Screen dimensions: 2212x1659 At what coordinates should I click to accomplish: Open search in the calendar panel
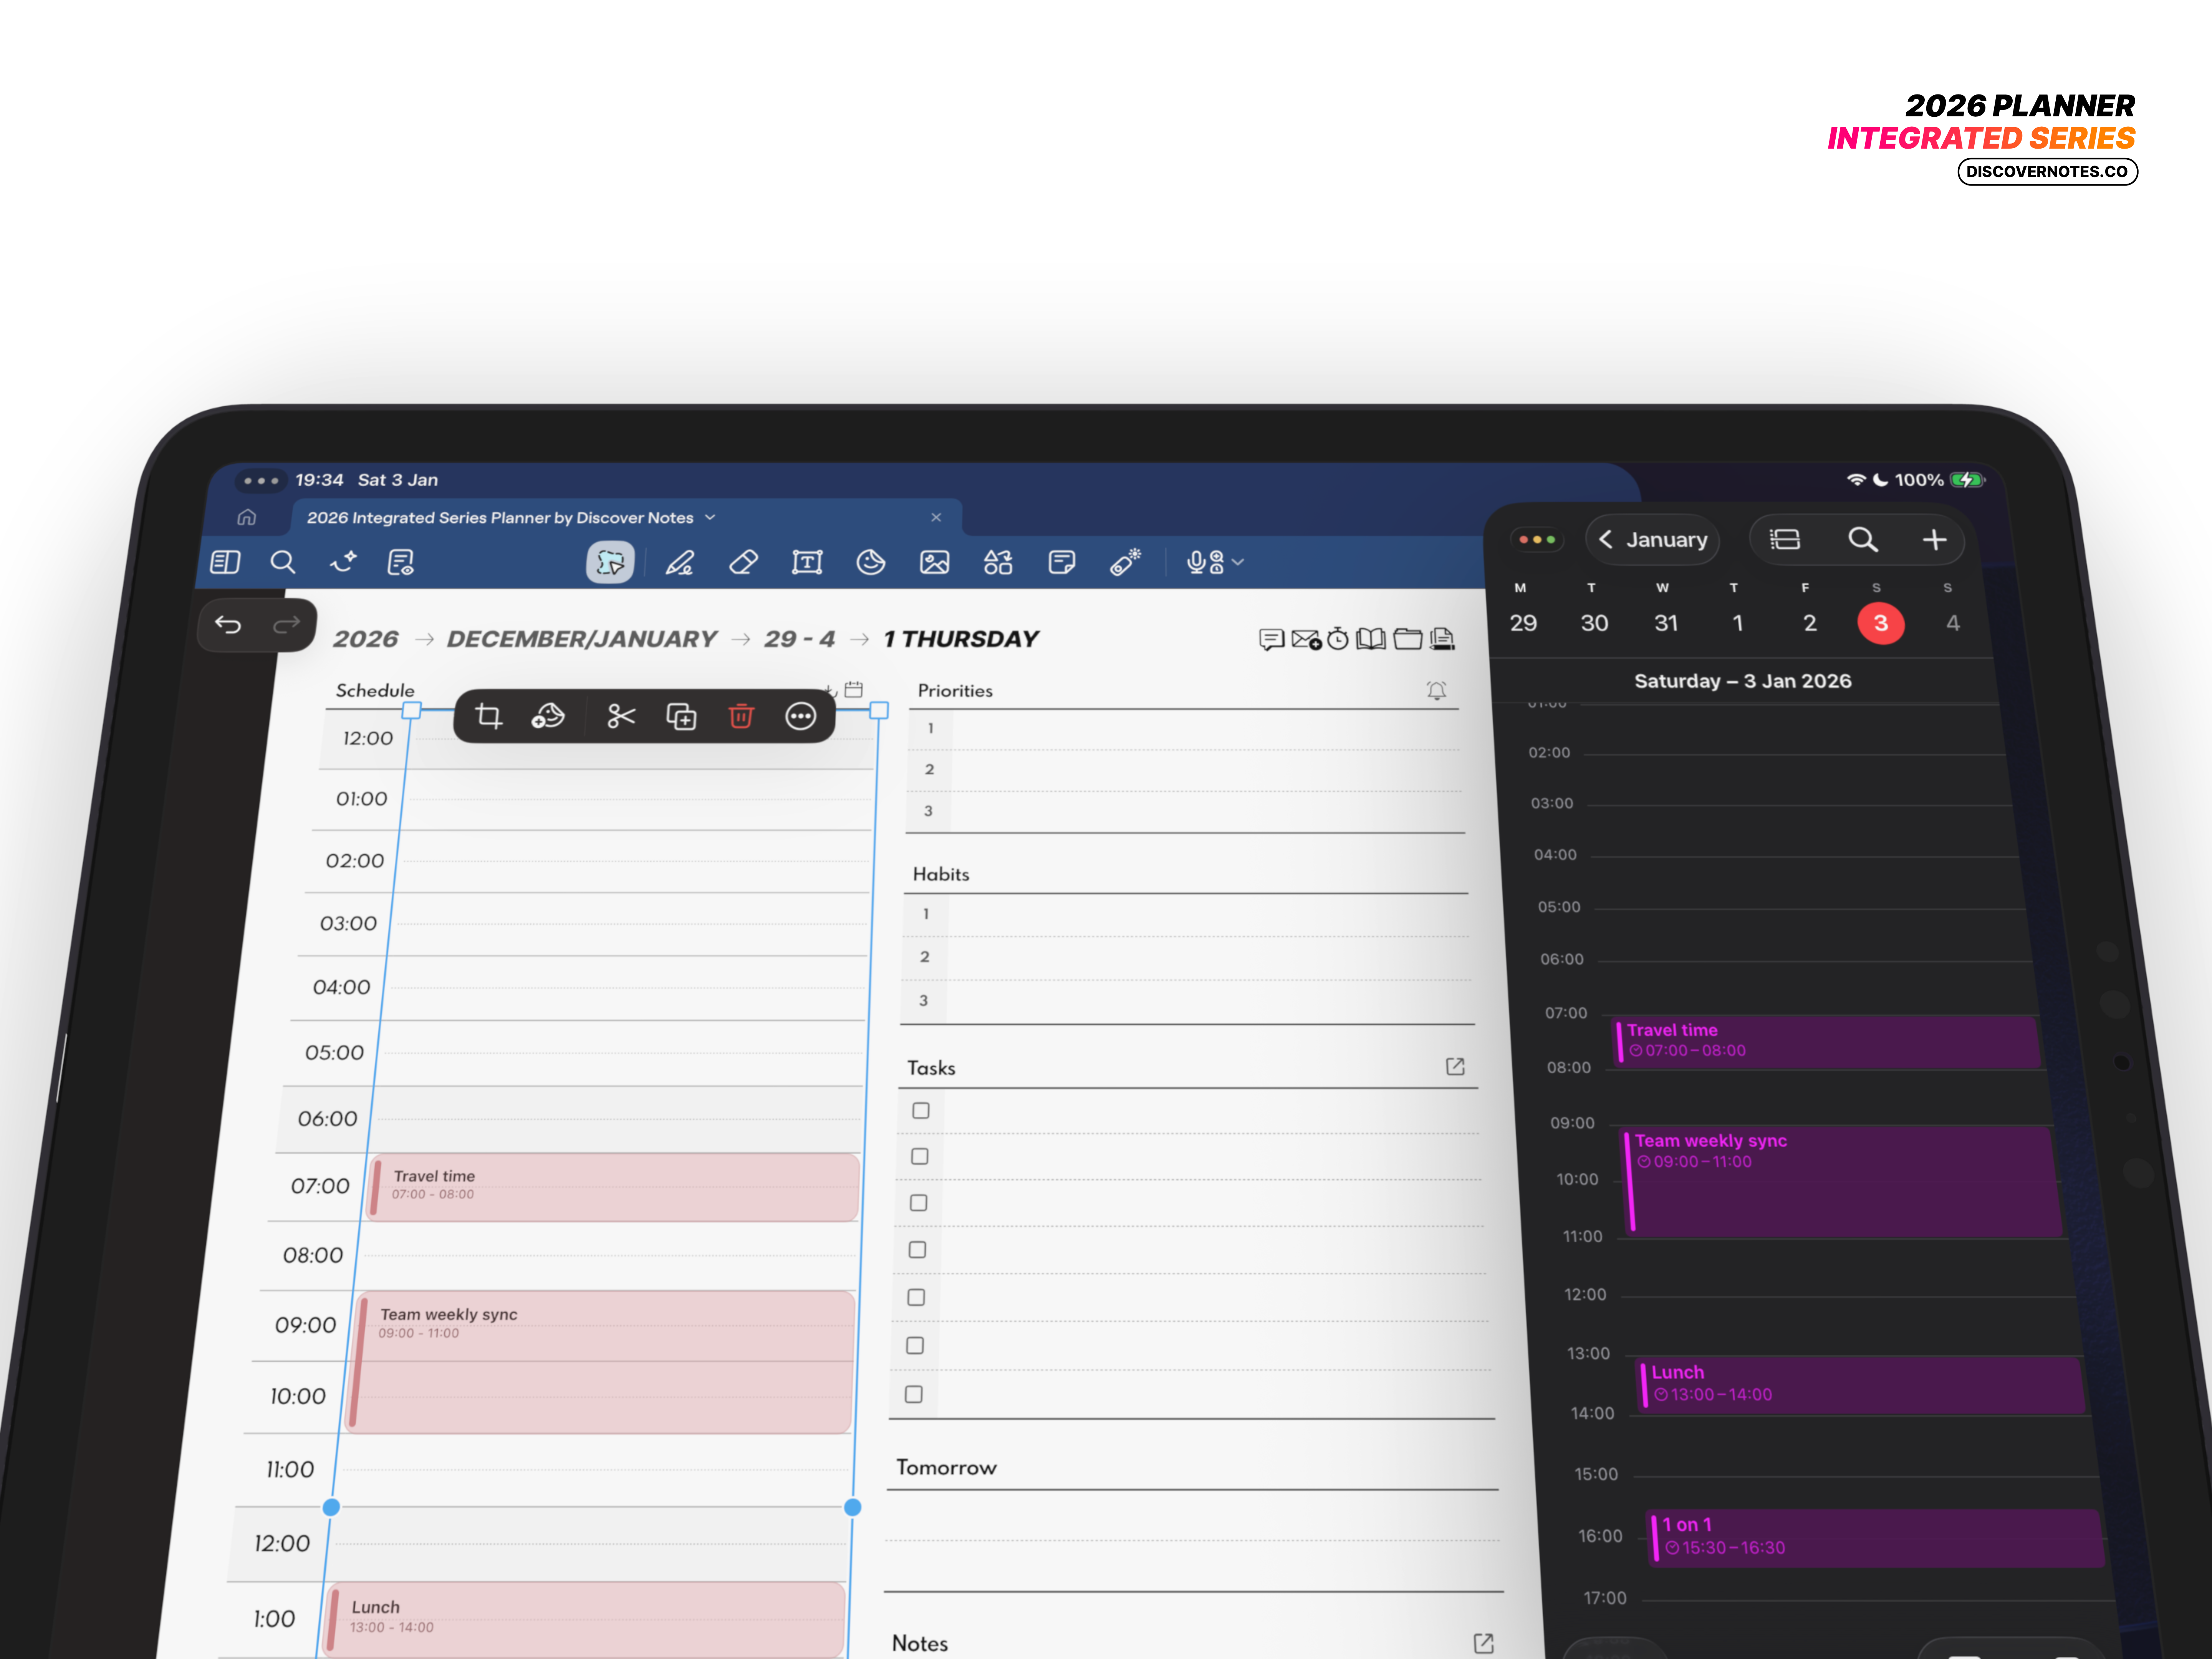pyautogui.click(x=1862, y=540)
